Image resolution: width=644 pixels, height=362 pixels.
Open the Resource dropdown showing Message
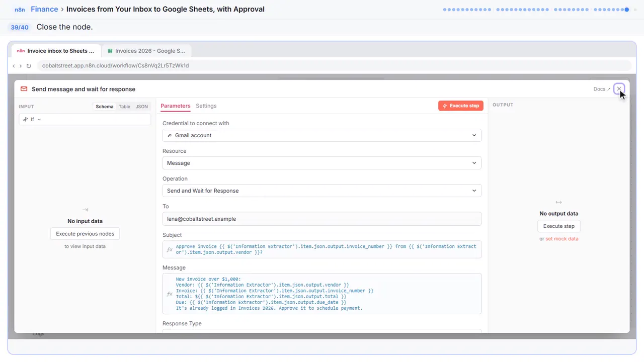pyautogui.click(x=322, y=163)
